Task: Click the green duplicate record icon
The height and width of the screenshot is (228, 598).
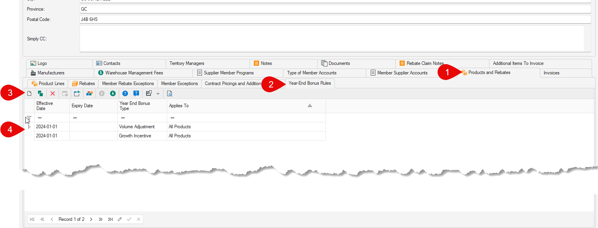Action: coord(40,93)
